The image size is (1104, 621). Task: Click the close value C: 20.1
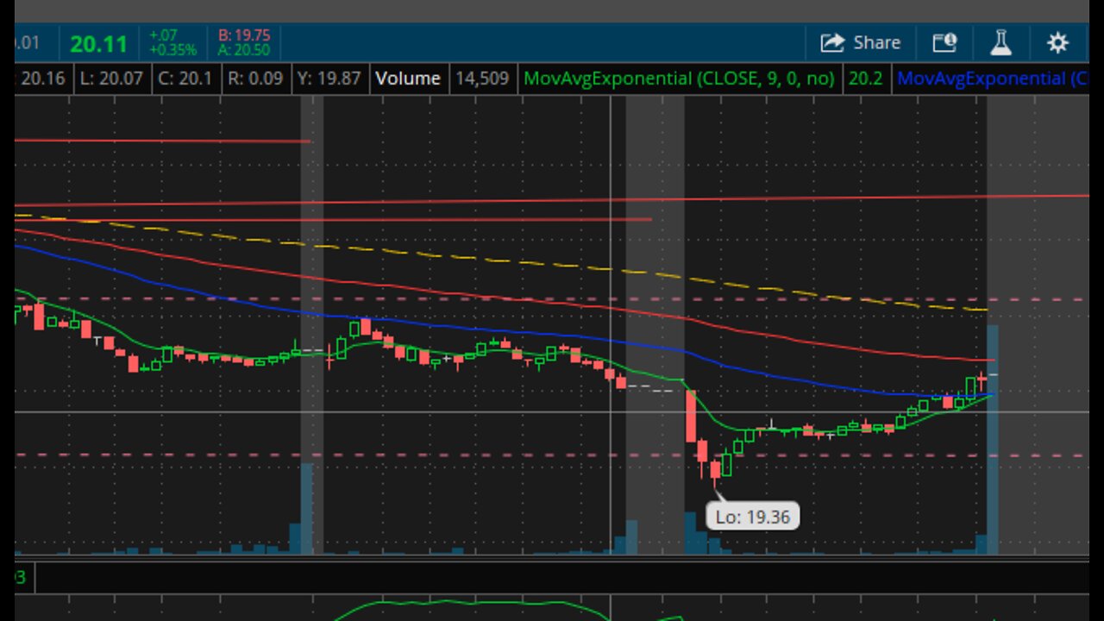pyautogui.click(x=185, y=78)
